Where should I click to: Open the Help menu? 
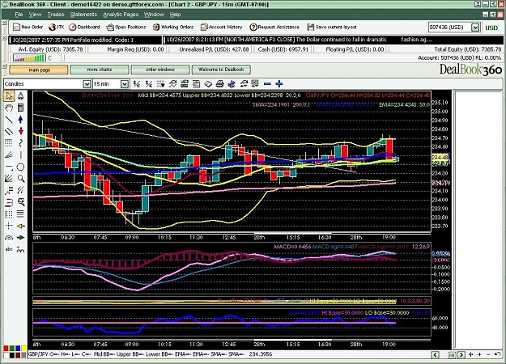175,15
